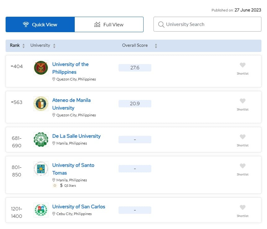267x229 pixels.
Task: Click University of San Carlos logo
Action: click(x=41, y=210)
